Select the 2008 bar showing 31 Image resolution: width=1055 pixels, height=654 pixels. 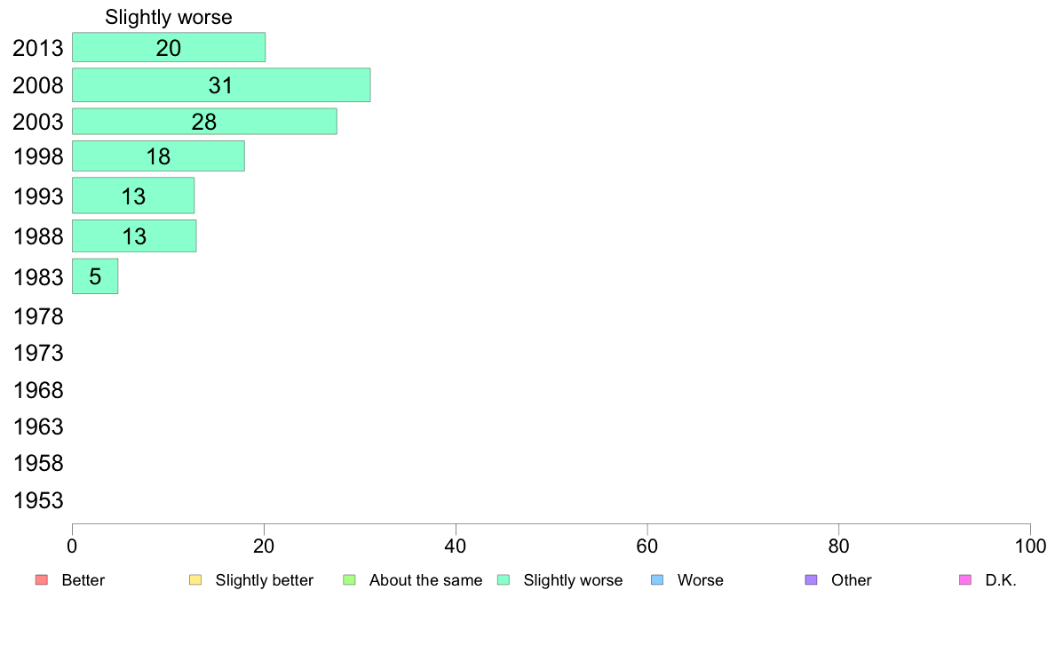[221, 85]
